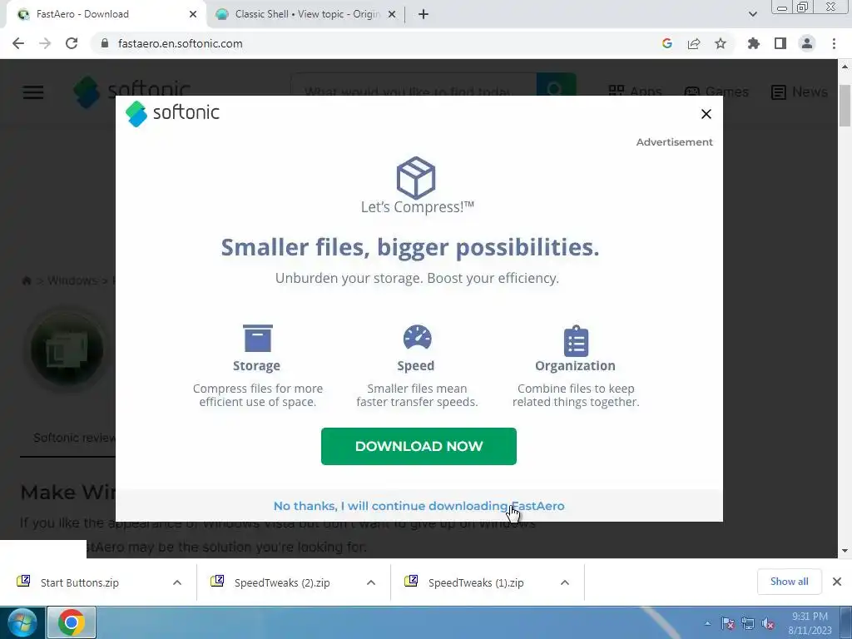
Task: Show all downloads
Action: (789, 582)
